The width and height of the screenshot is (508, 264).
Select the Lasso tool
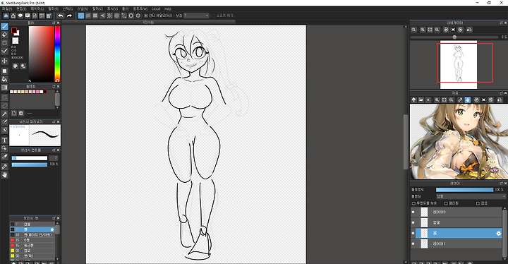pos(4,105)
